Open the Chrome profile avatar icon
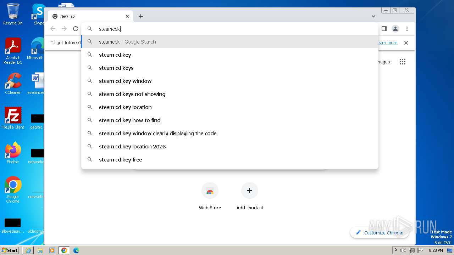 395,29
